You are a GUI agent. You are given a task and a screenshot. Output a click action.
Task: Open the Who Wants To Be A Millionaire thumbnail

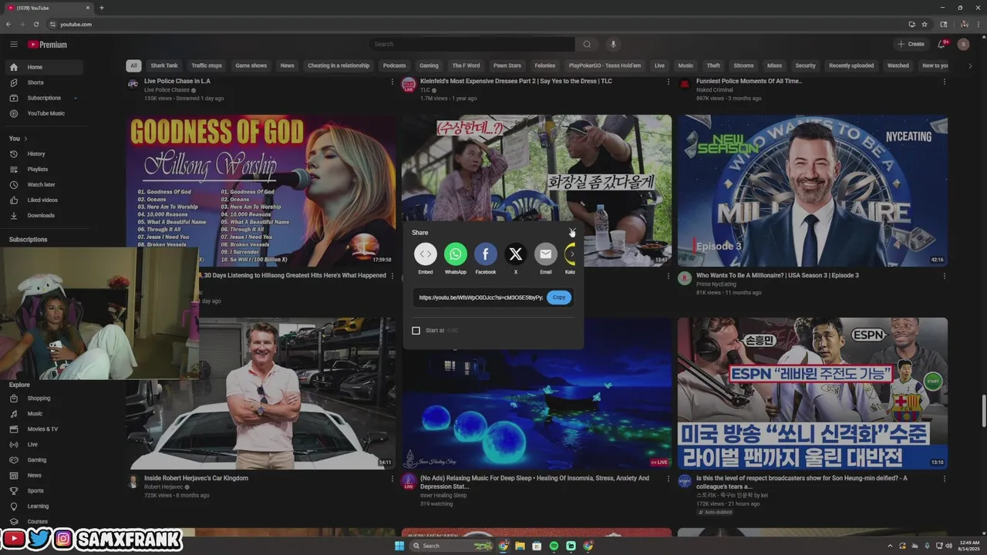813,190
